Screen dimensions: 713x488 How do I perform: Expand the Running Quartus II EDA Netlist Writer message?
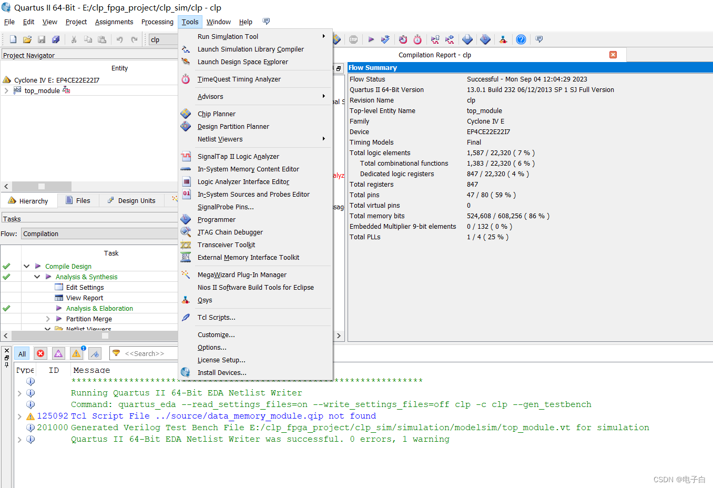point(20,393)
